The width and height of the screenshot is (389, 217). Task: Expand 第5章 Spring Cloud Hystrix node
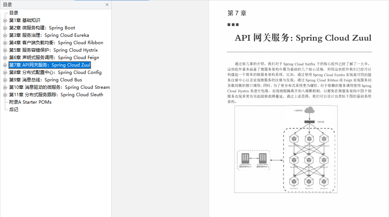pyautogui.click(x=5, y=51)
